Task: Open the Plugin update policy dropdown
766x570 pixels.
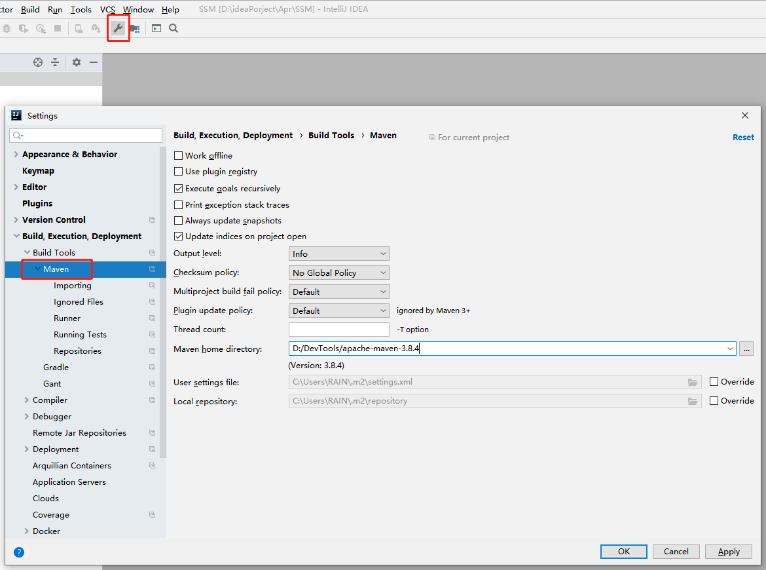Action: click(339, 311)
